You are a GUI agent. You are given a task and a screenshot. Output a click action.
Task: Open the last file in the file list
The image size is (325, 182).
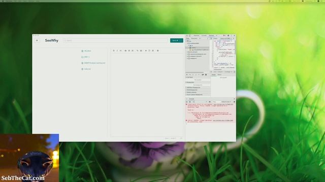[x=86, y=69]
